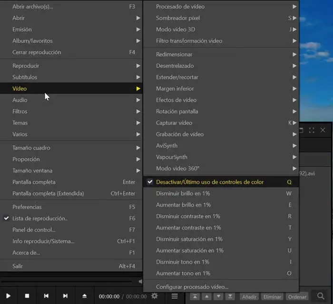Viewport: 333px width, 304px height.
Task: Click Salir to exit player
Action: [71, 266]
